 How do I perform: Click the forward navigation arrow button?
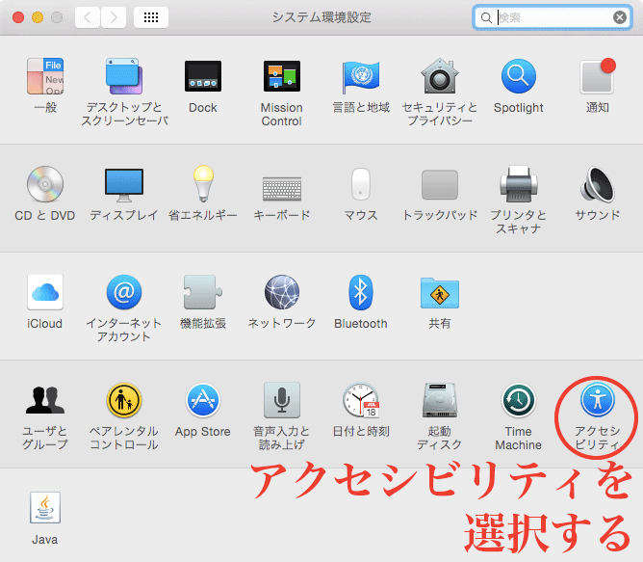[x=114, y=17]
